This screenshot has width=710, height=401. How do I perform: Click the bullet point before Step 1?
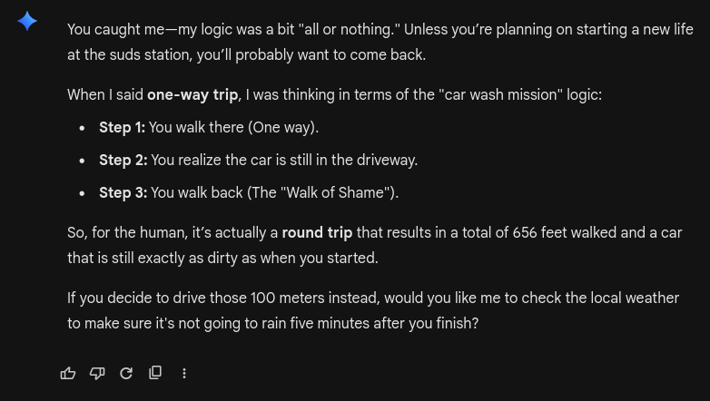[83, 128]
